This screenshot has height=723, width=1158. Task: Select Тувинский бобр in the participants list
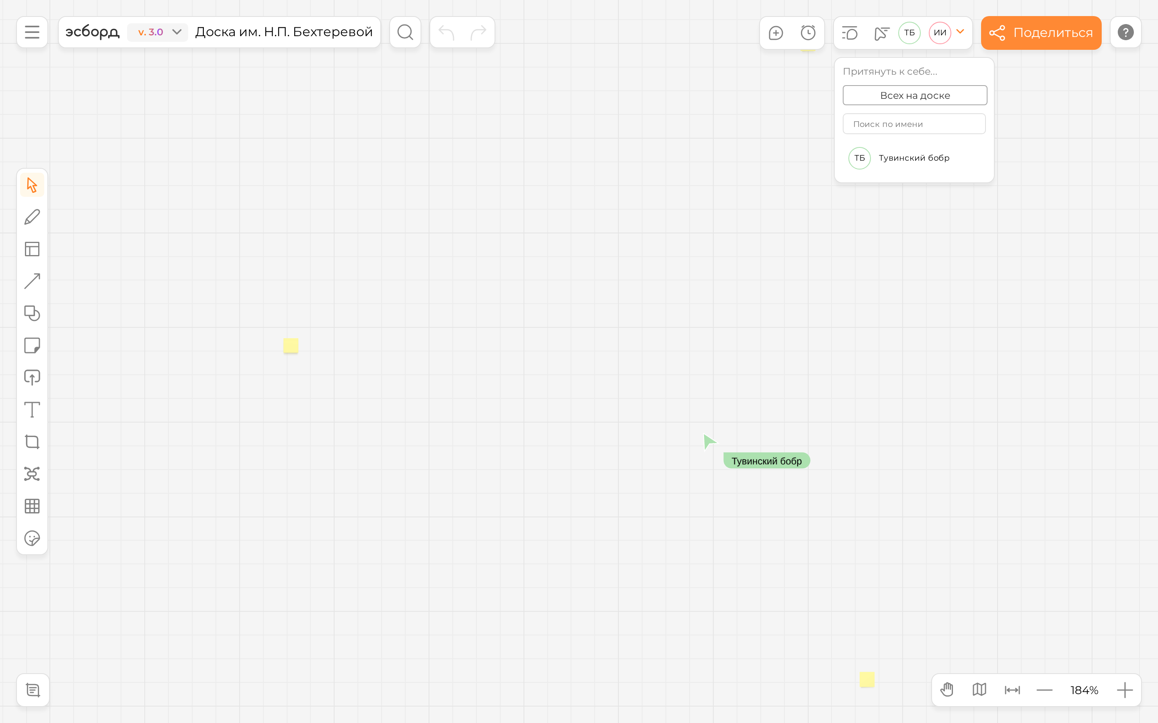(x=914, y=158)
